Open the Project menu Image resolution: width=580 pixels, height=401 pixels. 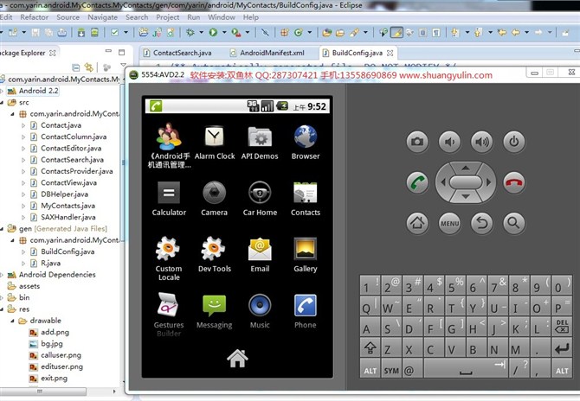[168, 17]
